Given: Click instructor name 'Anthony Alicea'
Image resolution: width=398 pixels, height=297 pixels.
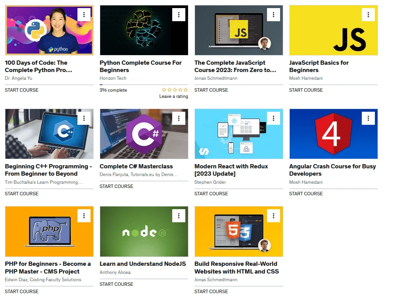Looking at the screenshot, I should pos(115,272).
